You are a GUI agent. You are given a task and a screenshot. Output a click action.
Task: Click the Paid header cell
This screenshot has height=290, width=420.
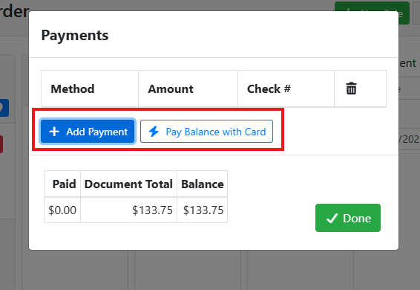(x=62, y=184)
